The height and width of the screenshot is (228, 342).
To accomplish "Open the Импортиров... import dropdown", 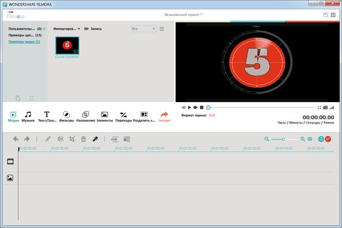I will click(67, 29).
